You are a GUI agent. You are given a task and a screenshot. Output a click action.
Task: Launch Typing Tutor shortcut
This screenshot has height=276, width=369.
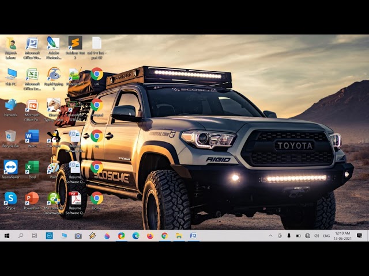(54, 105)
